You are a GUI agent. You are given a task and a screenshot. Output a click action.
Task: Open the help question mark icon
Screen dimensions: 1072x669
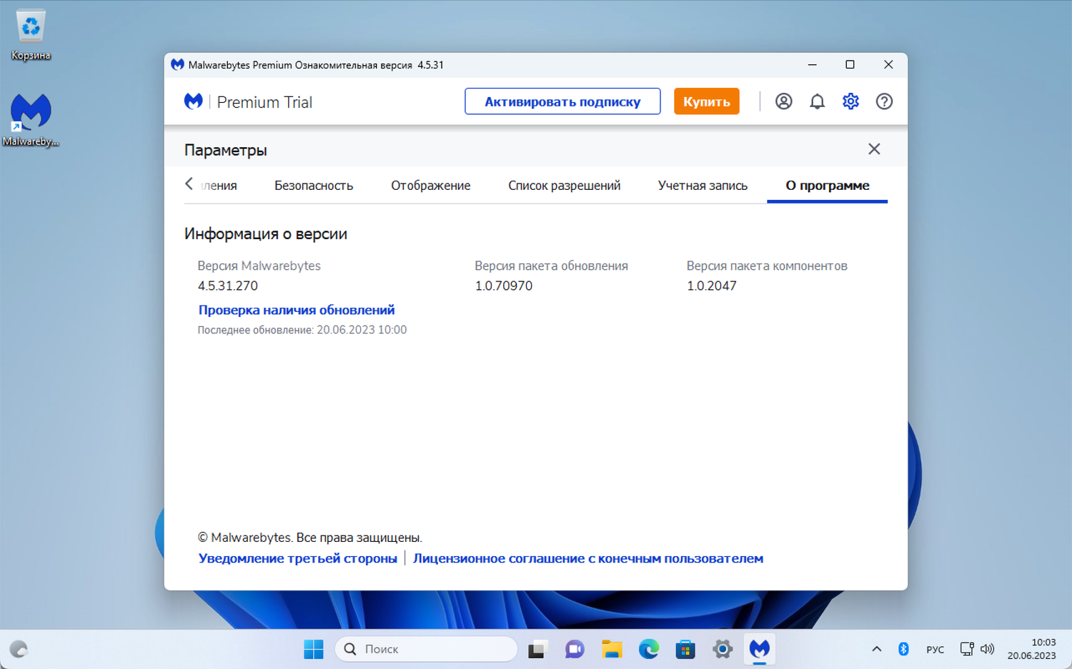pos(884,101)
